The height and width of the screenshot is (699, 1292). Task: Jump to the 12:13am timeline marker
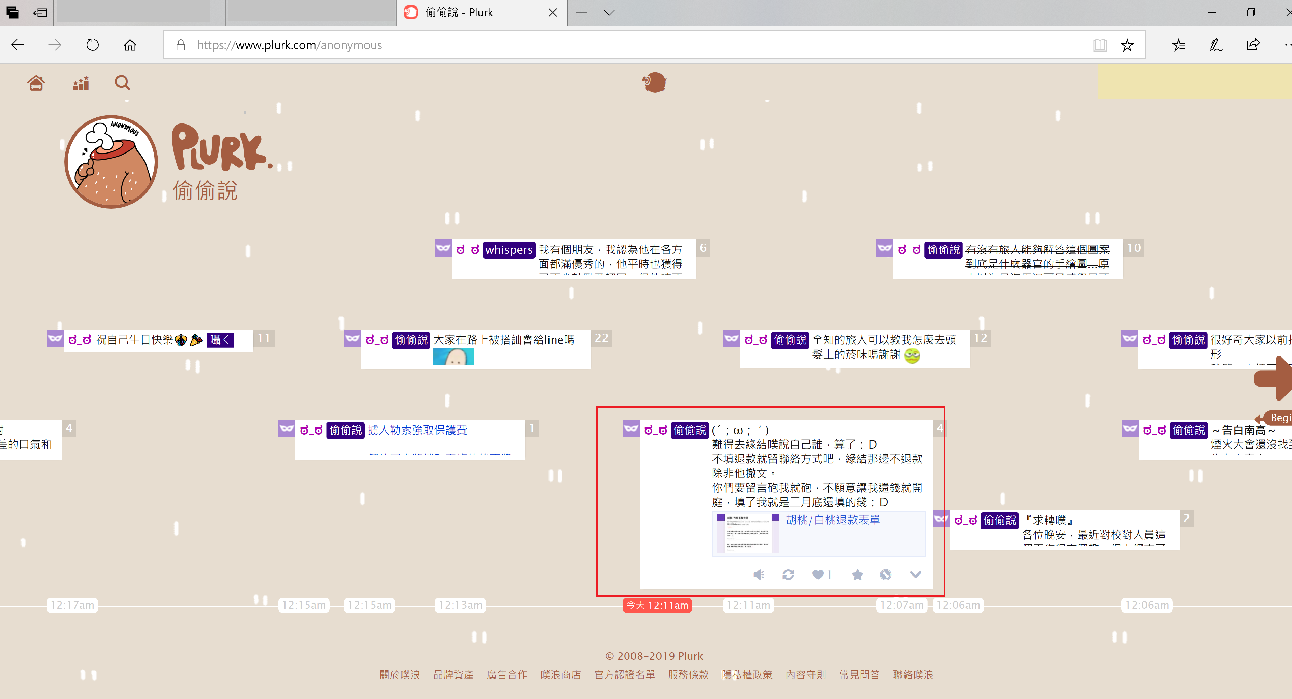point(460,605)
